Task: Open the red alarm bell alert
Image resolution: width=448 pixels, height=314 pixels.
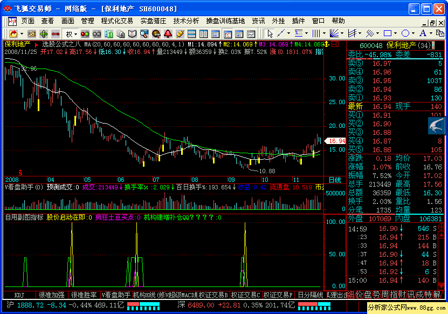Action: [168, 34]
